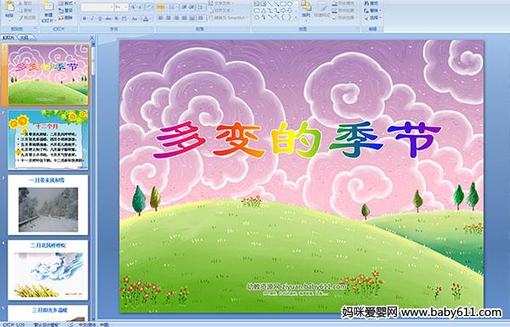The width and height of the screenshot is (510, 327).
Task: Click the font color A icon
Action: pyautogui.click(x=145, y=19)
